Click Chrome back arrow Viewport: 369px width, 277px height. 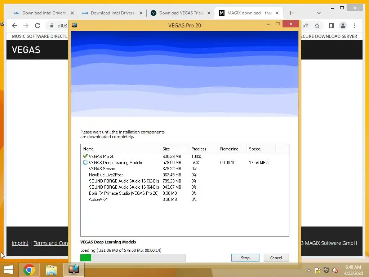14,26
